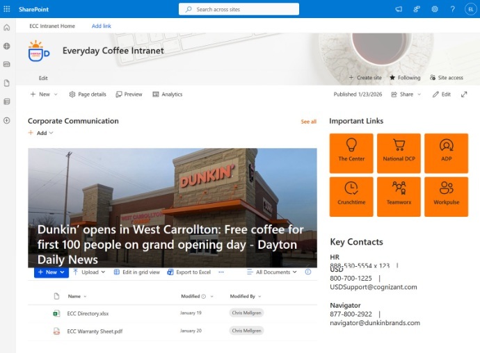Click the expand to full screen icon
The height and width of the screenshot is (353, 480).
click(464, 95)
